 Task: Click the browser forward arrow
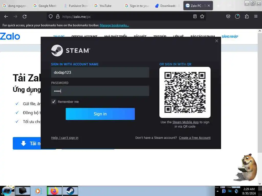[x=15, y=17]
